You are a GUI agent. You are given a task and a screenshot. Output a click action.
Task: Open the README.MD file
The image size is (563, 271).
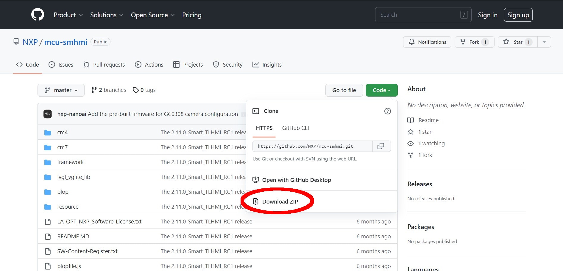pos(73,237)
